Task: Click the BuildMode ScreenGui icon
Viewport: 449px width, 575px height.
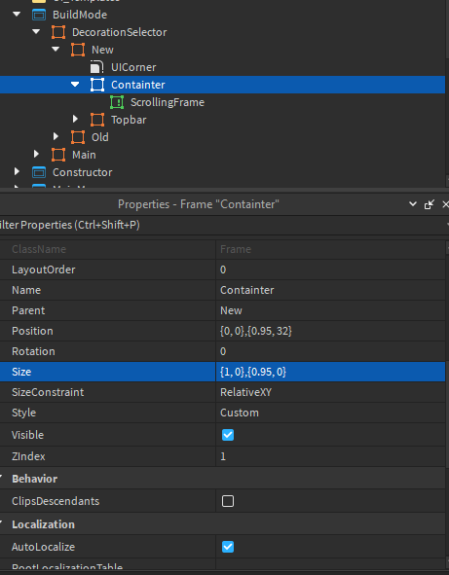Action: [x=39, y=15]
